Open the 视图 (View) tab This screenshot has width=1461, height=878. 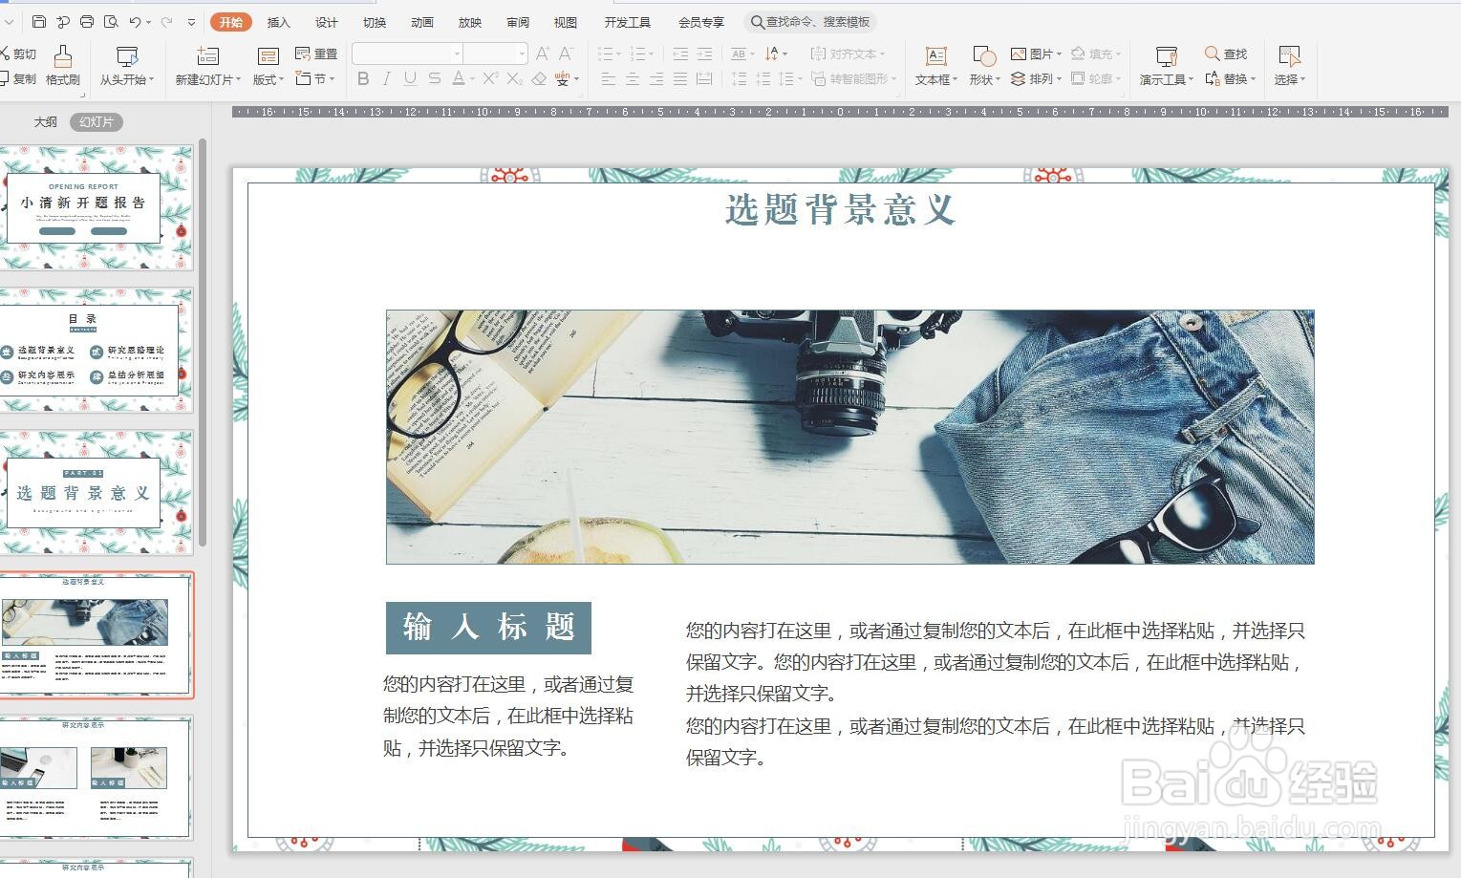pyautogui.click(x=566, y=22)
